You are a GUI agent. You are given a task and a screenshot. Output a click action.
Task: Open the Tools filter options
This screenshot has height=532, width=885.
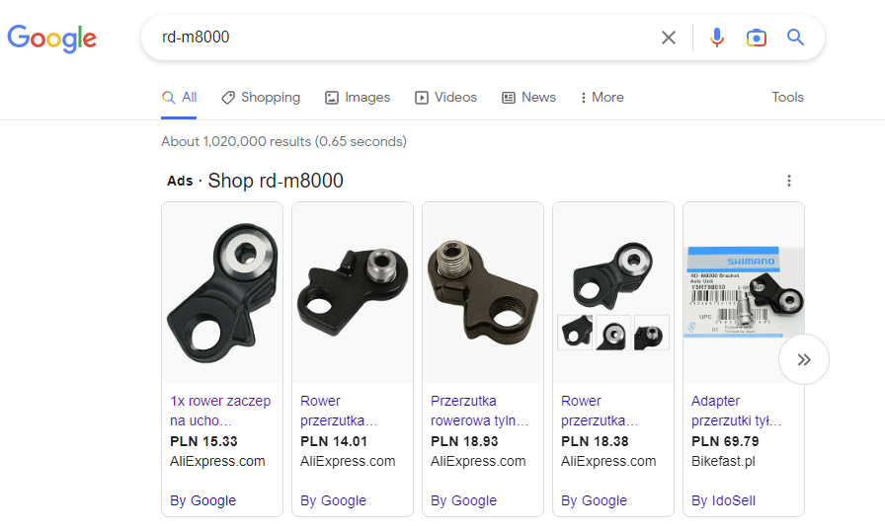(787, 98)
